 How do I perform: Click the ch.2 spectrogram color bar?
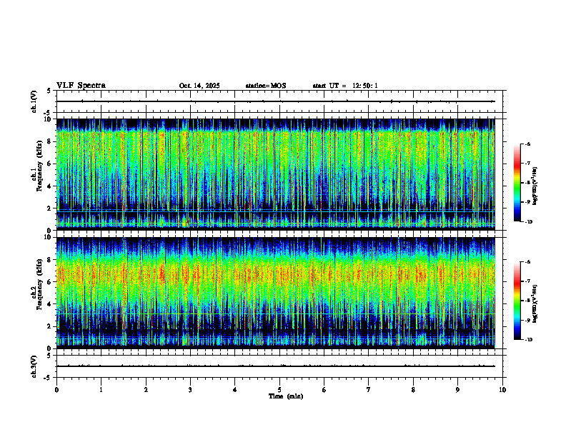coord(517,301)
